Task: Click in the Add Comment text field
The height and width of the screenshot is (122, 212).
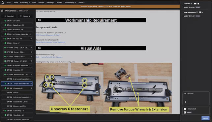Action: (x=196, y=96)
